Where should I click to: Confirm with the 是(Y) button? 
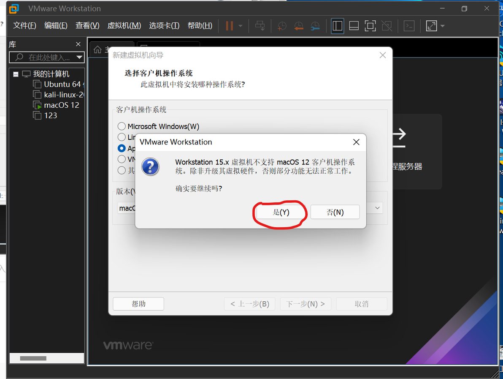[x=281, y=212]
